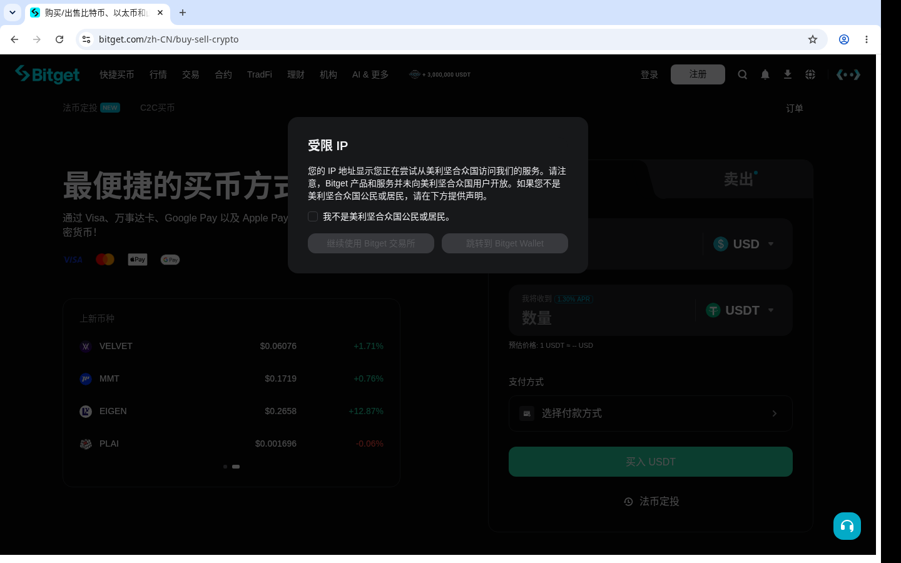Open the payment method selector chevron

775,413
